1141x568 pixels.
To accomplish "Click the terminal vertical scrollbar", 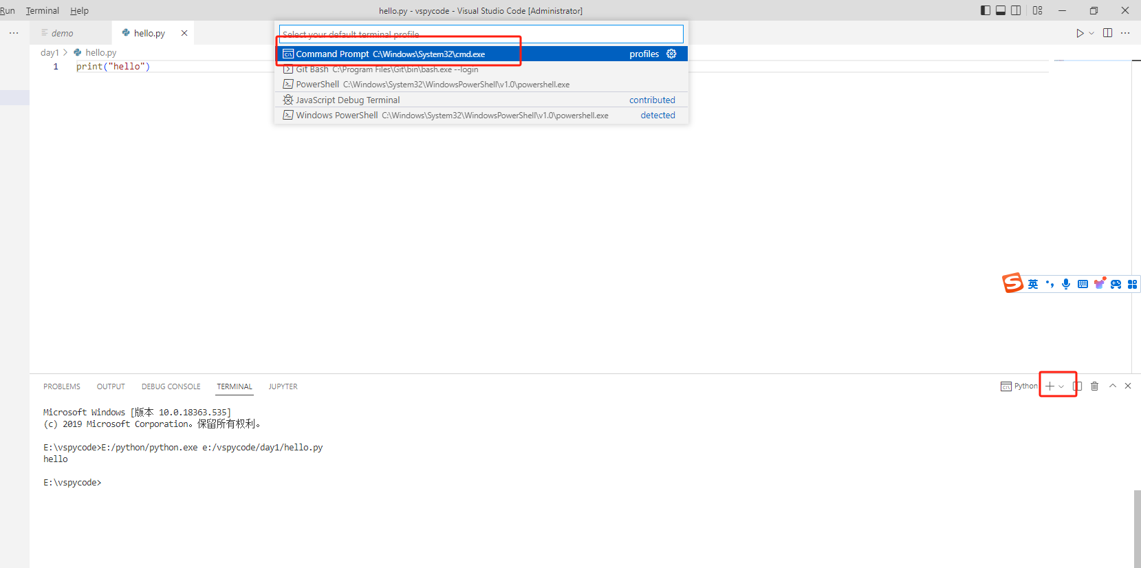I will 1137,528.
